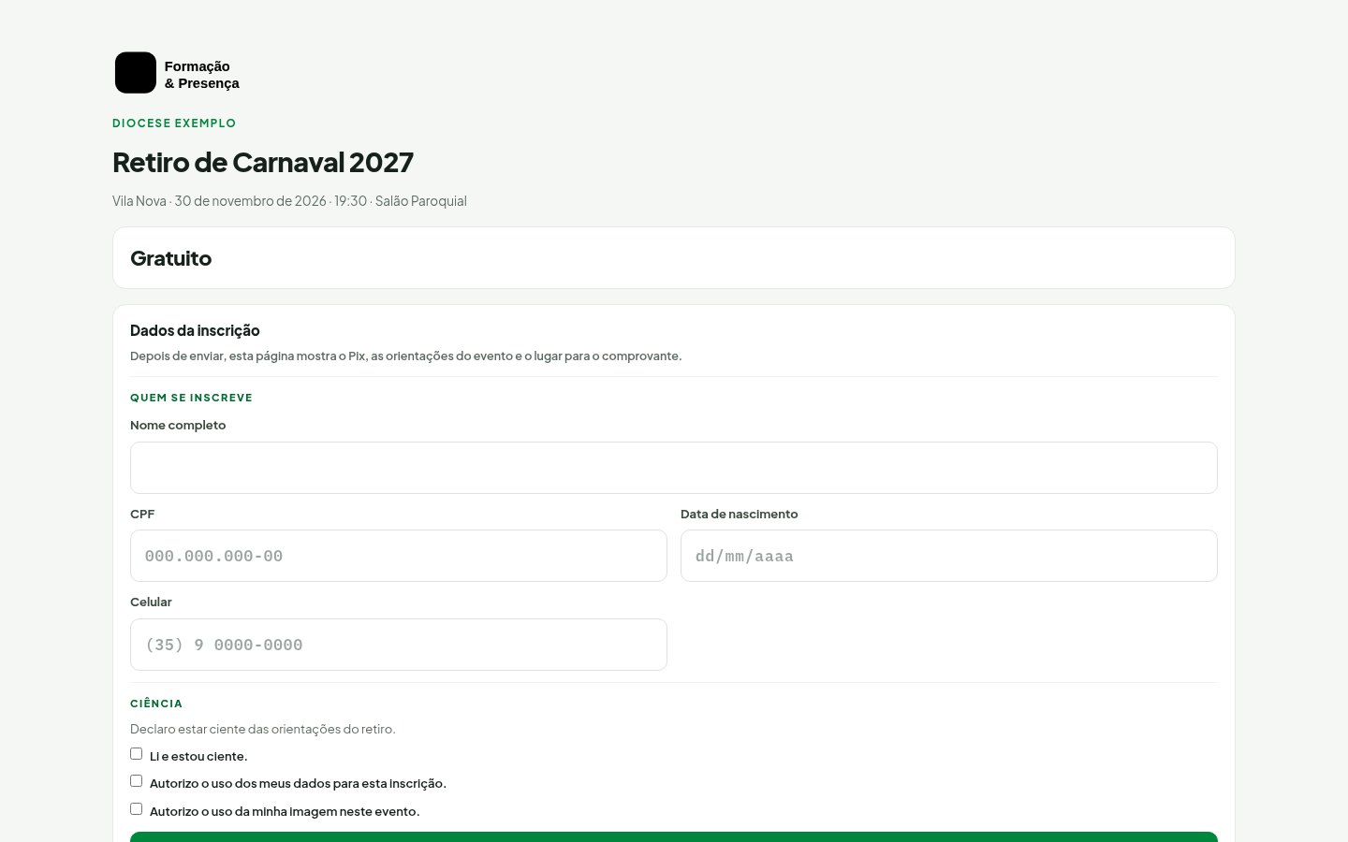
Task: Click the 'Formação & Presença' brand text
Action: pyautogui.click(x=202, y=75)
